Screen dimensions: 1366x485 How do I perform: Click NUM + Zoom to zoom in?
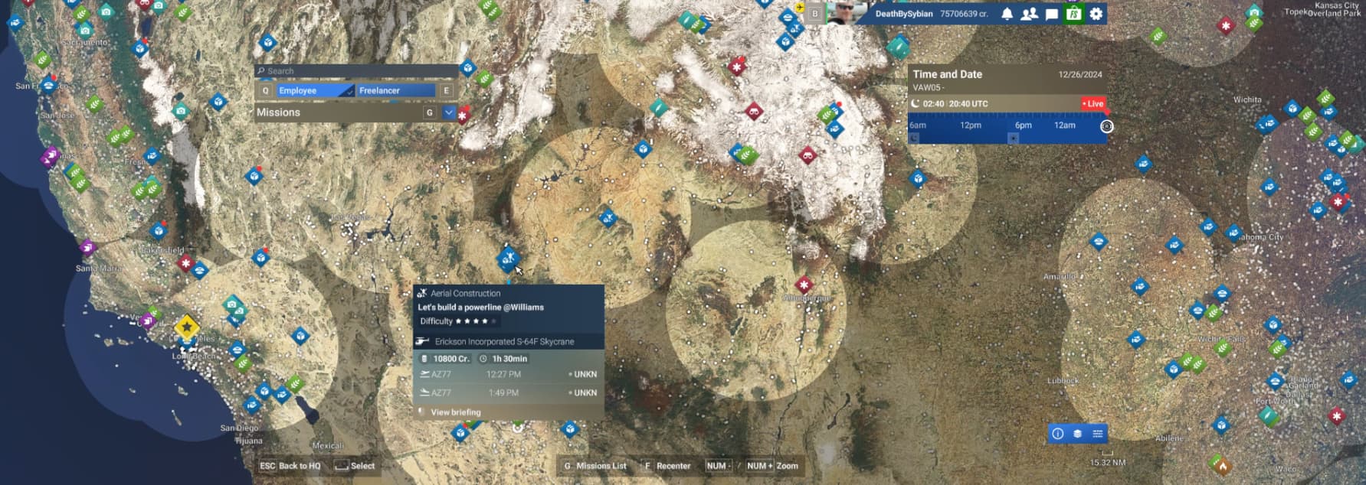773,465
